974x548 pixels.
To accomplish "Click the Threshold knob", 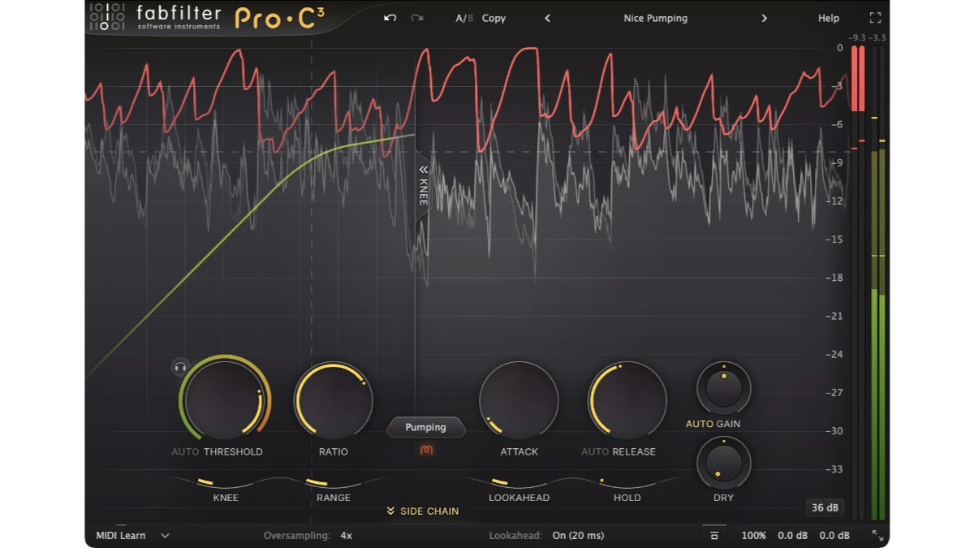I will coord(225,400).
